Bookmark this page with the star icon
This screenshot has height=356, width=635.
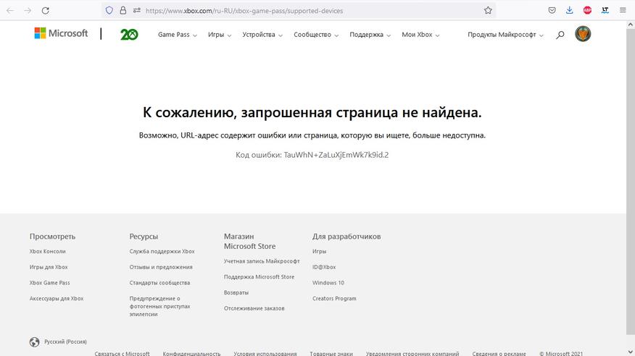[488, 11]
